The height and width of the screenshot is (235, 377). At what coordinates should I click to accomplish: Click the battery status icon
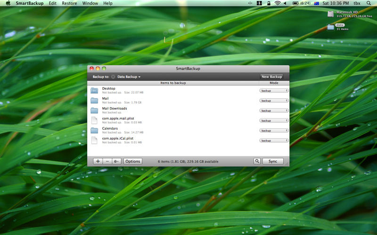295,3
